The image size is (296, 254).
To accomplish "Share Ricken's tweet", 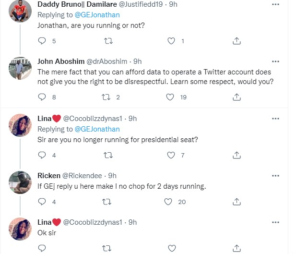I will coord(236,202).
